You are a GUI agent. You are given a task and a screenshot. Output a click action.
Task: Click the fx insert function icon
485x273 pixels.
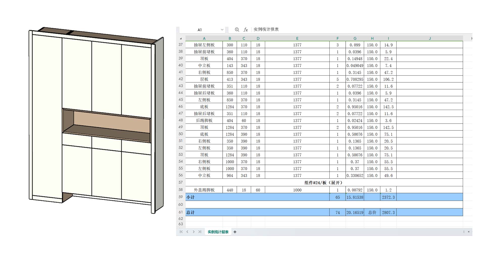click(x=246, y=30)
